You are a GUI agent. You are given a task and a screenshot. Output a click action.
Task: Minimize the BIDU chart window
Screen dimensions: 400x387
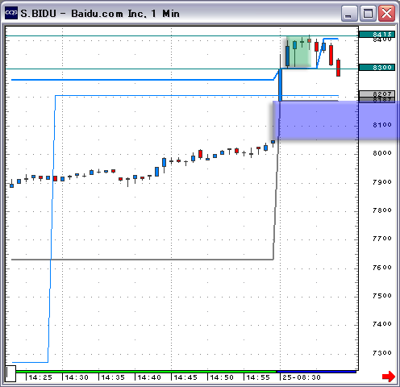349,13
